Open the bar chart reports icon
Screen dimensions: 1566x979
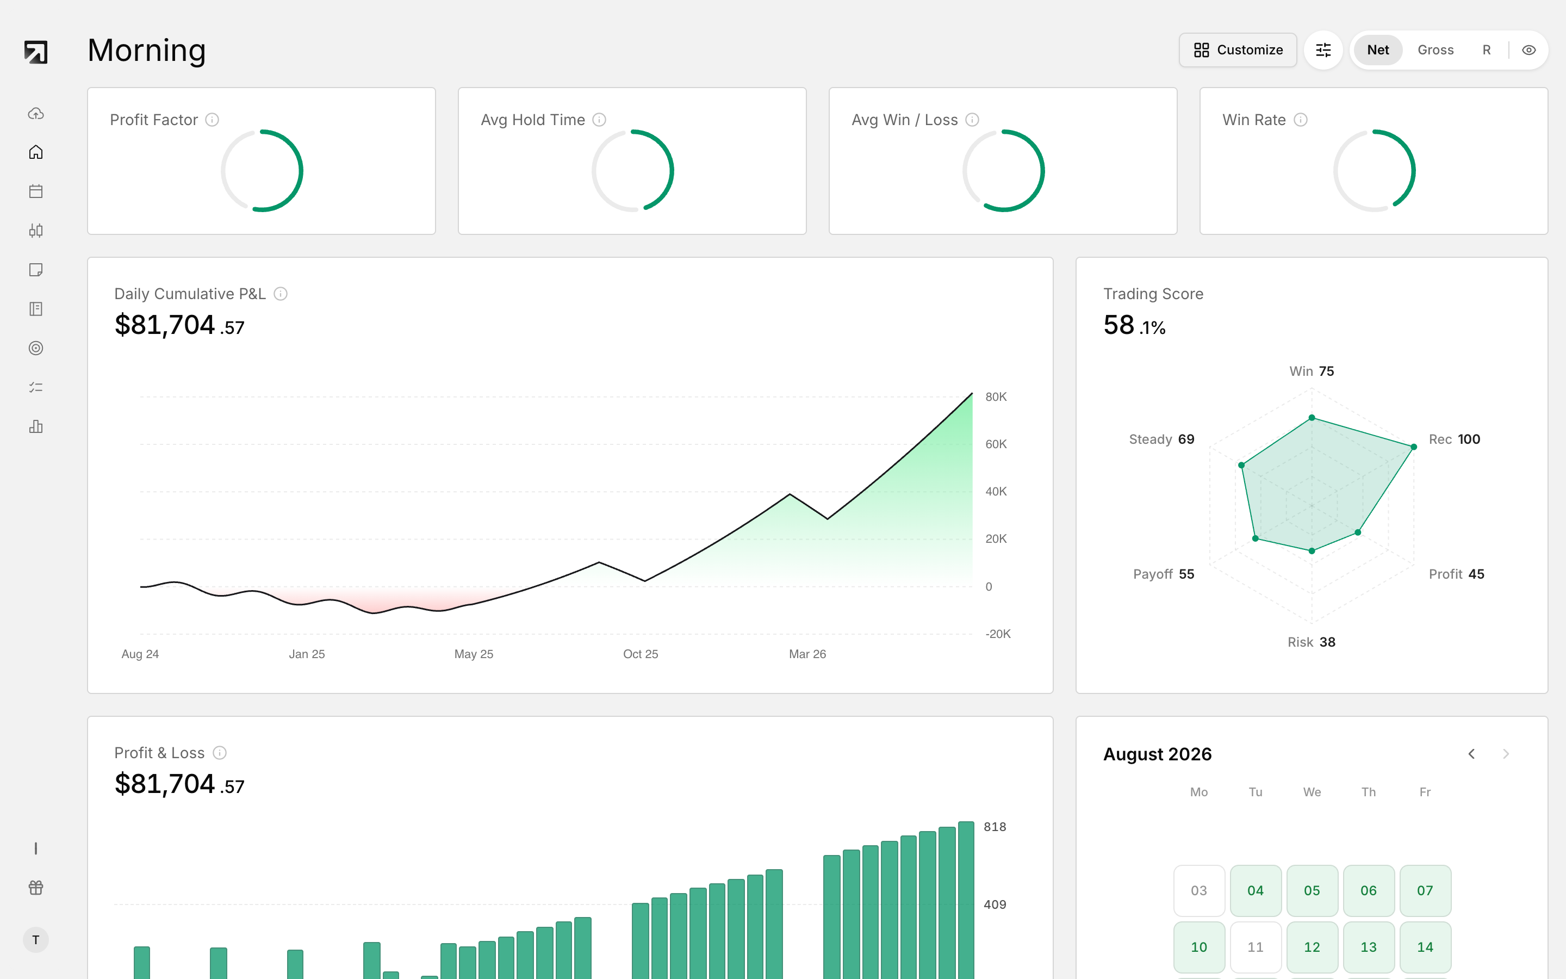click(35, 427)
